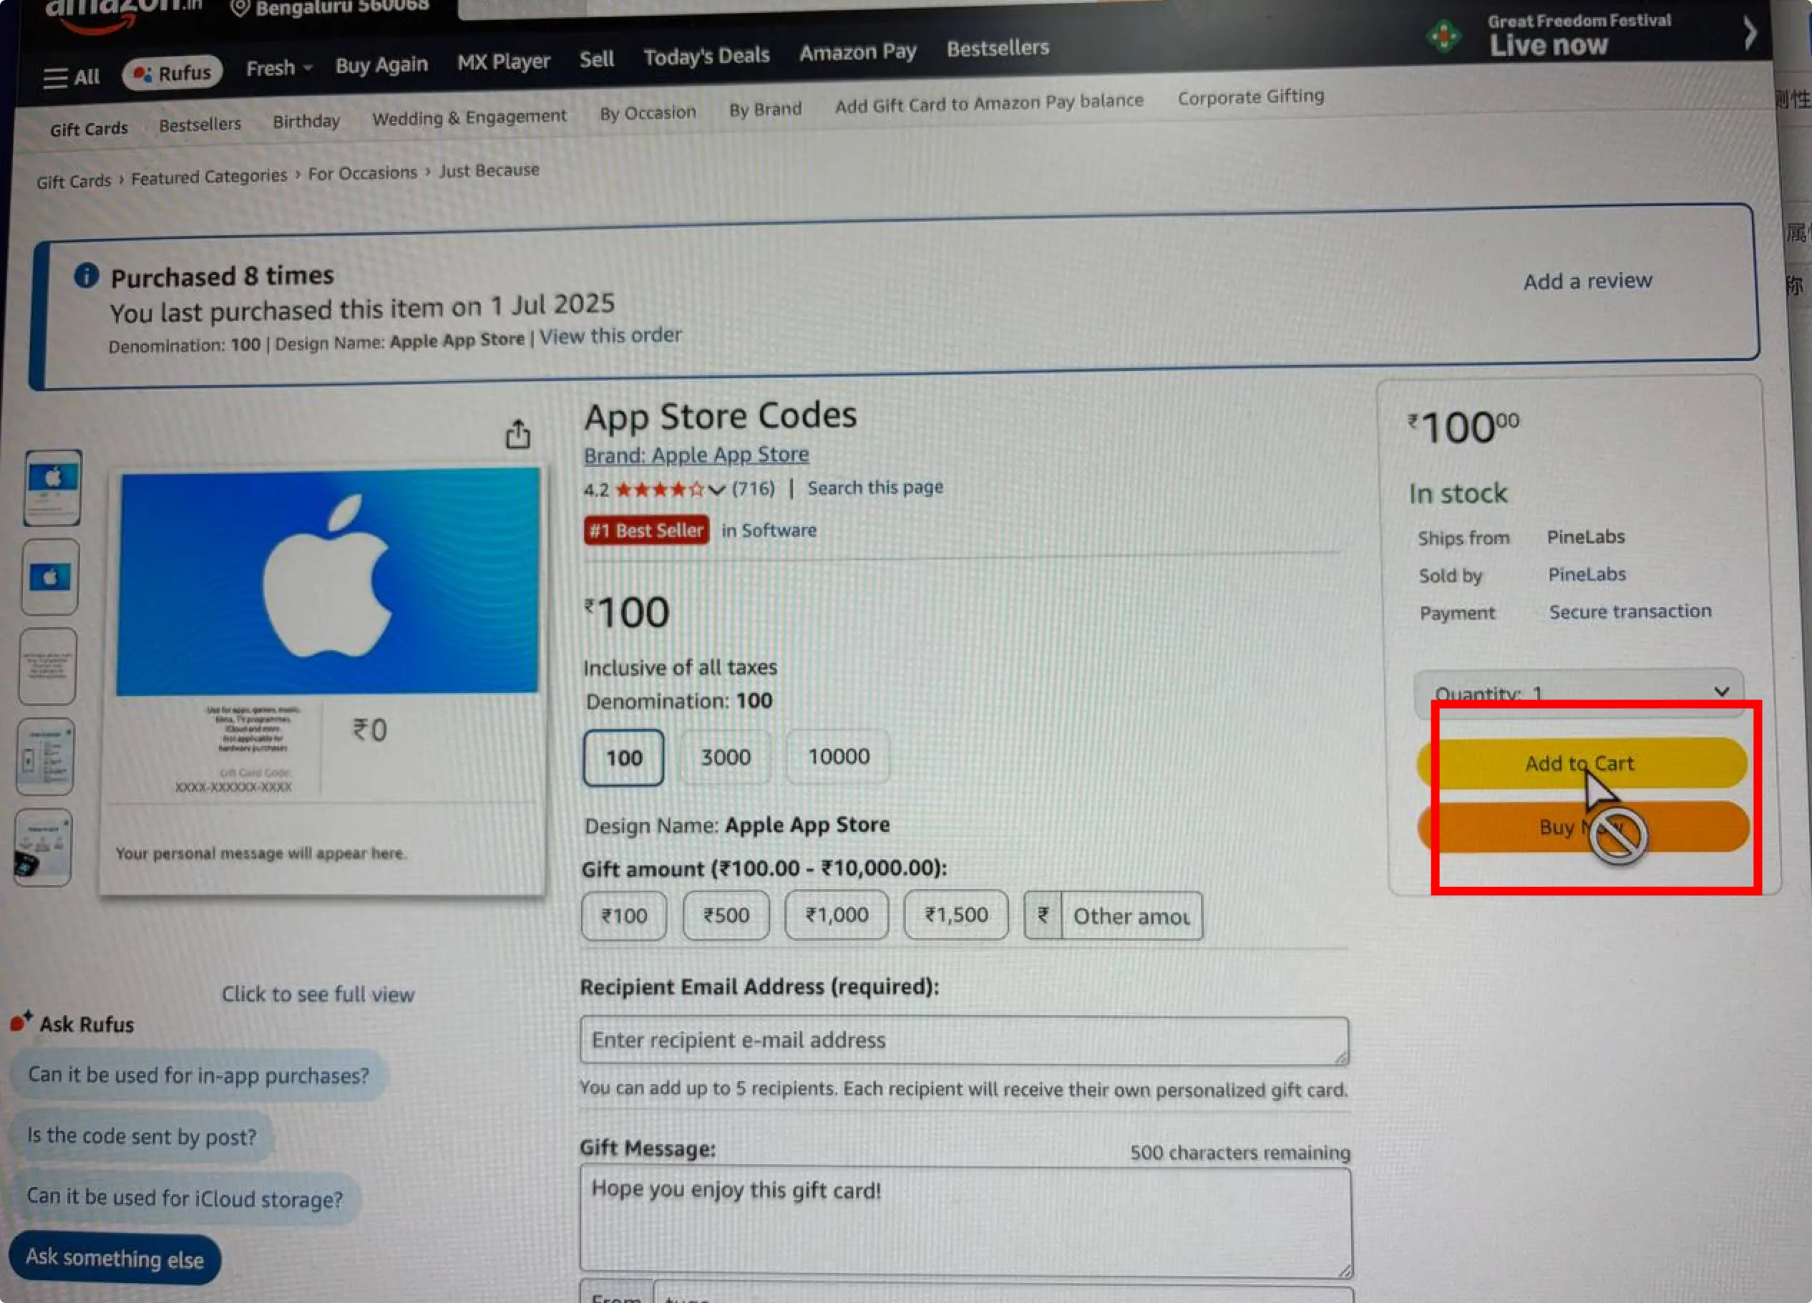Click the recipient e-mail address field
The image size is (1812, 1303).
pyautogui.click(x=964, y=1040)
